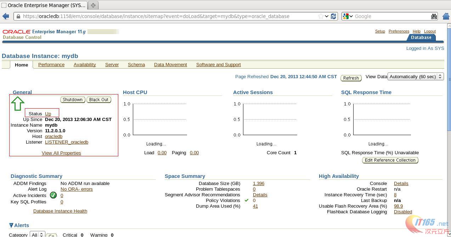The height and width of the screenshot is (237, 451).
Task: Click the Refresh button
Action: (351, 78)
